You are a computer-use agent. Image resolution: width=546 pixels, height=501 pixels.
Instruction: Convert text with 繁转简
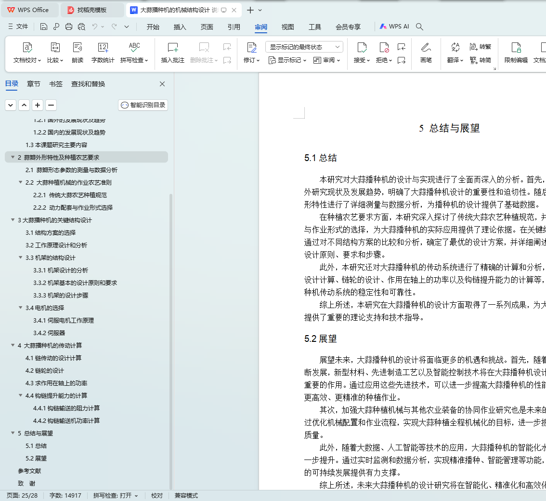tap(480, 60)
